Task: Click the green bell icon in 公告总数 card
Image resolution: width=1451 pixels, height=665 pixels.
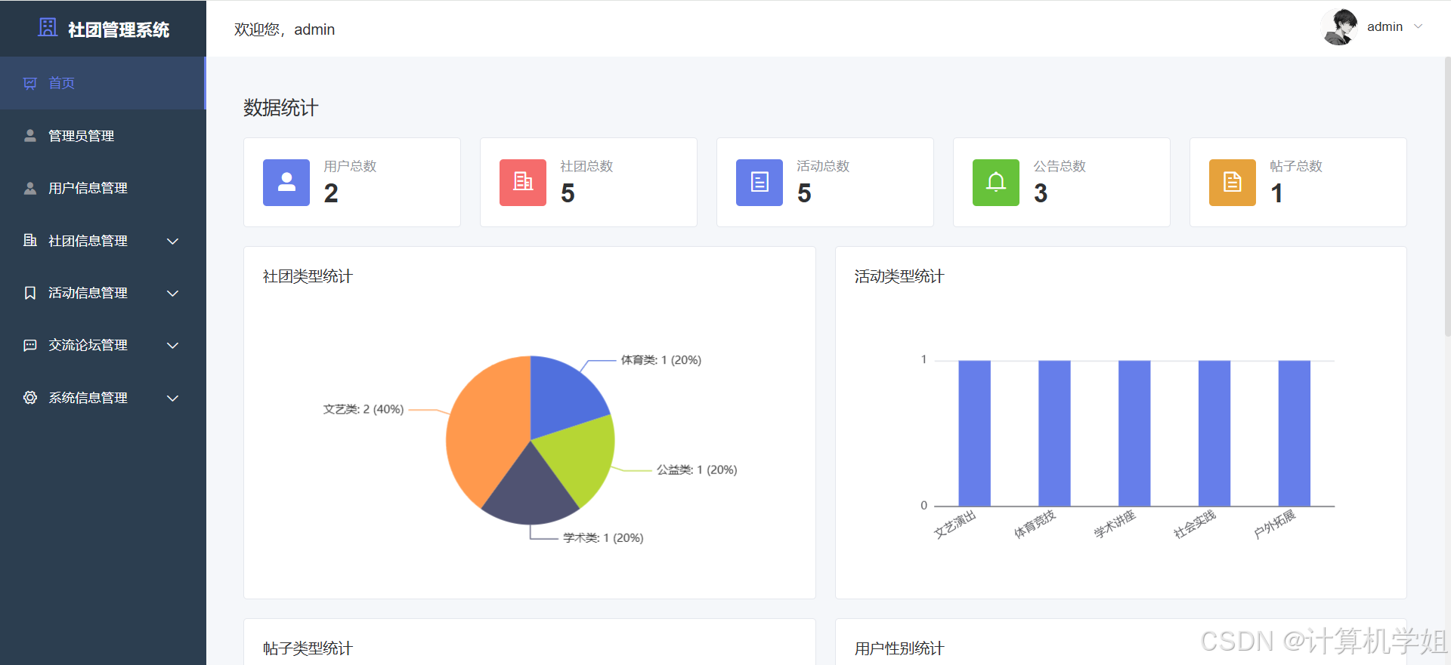Action: click(996, 182)
